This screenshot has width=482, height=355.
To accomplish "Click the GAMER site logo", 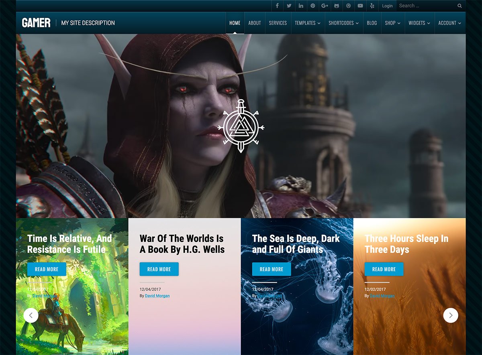I will tap(36, 23).
